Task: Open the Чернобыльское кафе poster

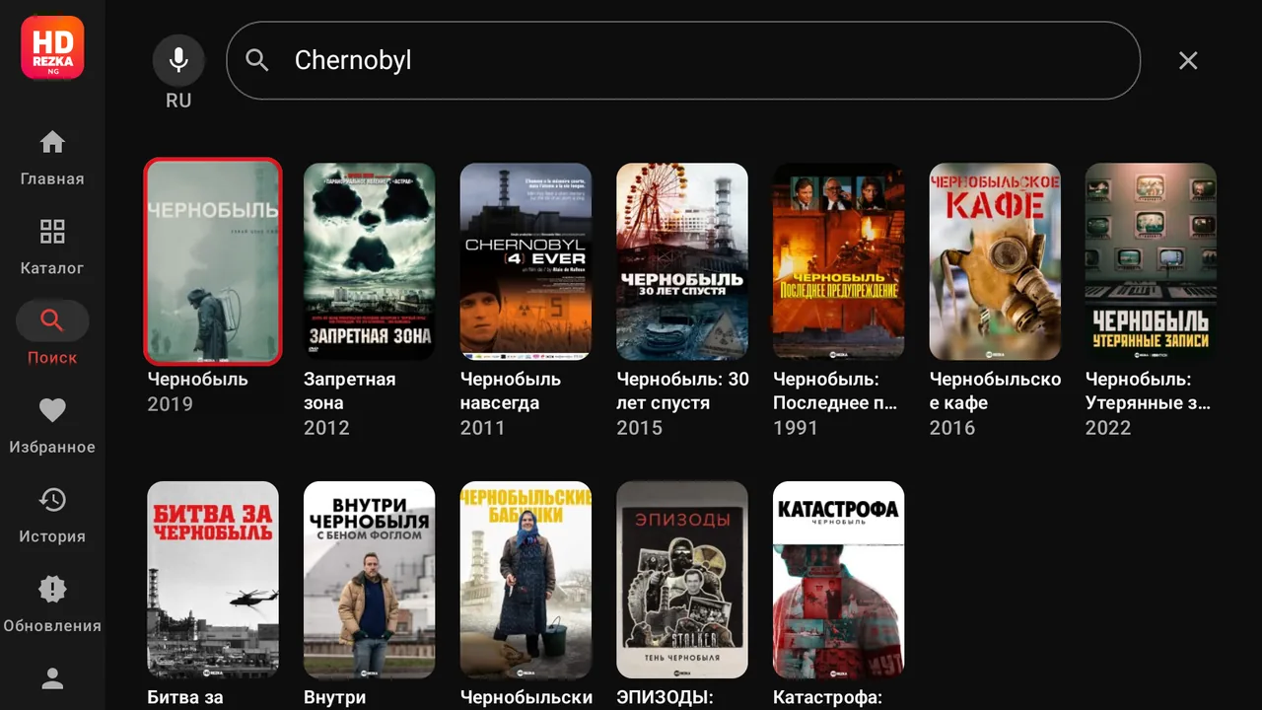Action: point(995,261)
